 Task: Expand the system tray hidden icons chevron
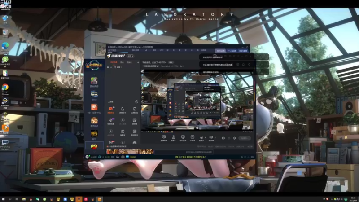[332, 199]
